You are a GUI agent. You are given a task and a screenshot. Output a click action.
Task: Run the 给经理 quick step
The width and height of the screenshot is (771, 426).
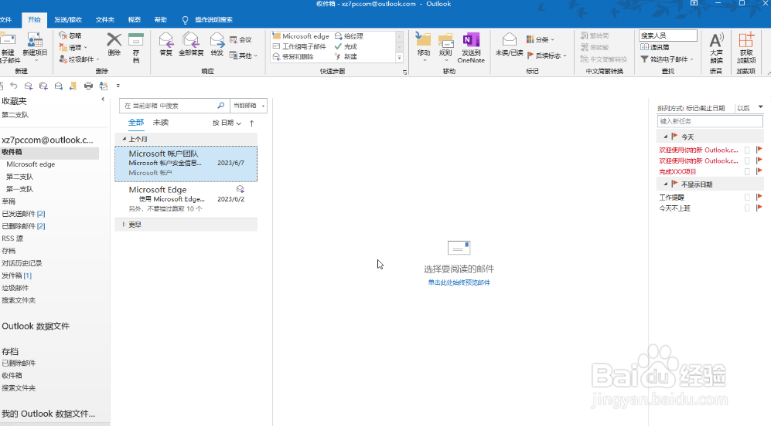(349, 36)
